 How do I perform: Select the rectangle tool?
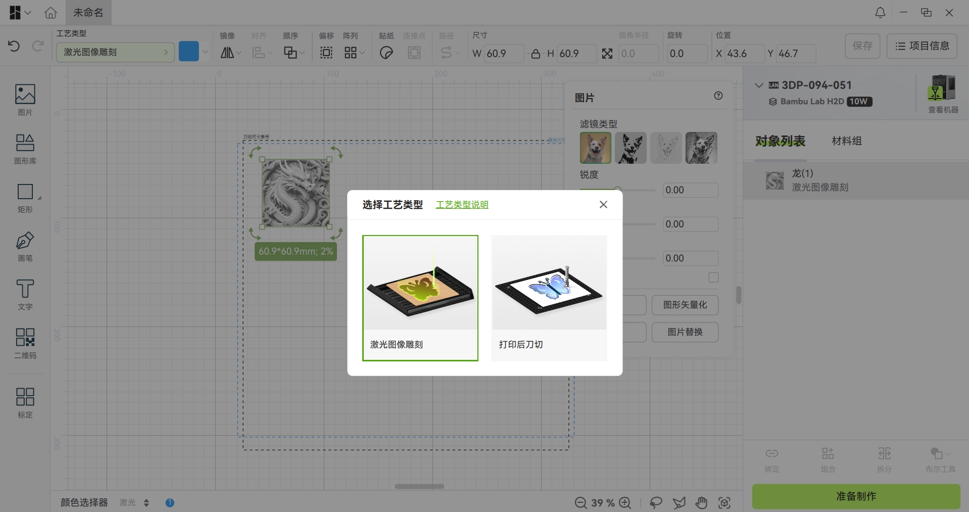click(25, 198)
